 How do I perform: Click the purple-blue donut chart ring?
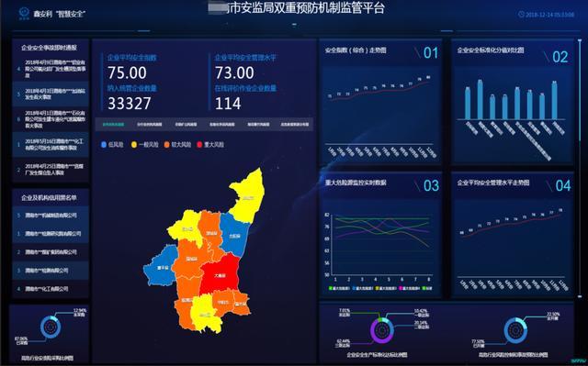tap(382, 330)
